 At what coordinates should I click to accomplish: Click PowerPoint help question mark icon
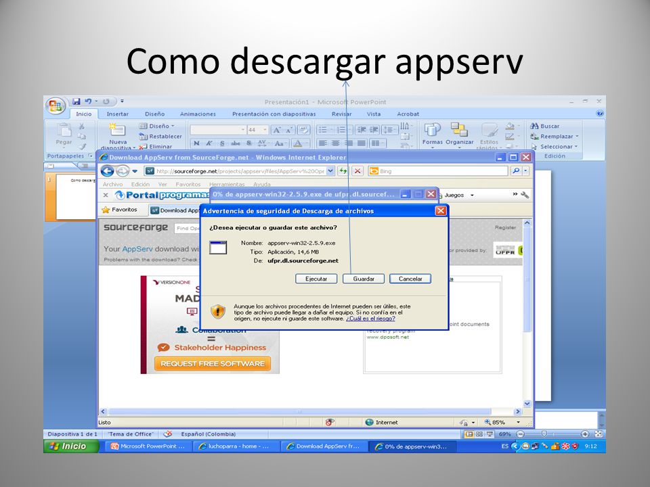point(599,114)
